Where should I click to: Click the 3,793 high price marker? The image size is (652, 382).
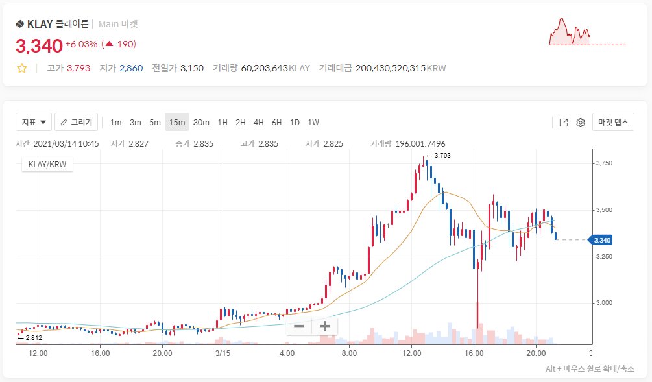439,156
